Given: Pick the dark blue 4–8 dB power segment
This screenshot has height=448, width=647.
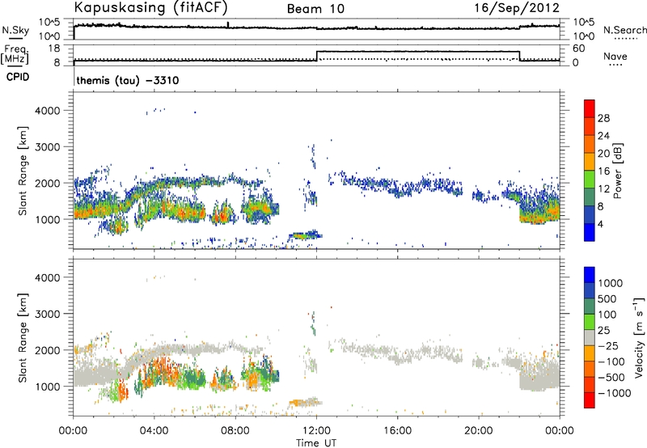Looking at the screenshot, I should (x=590, y=215).
